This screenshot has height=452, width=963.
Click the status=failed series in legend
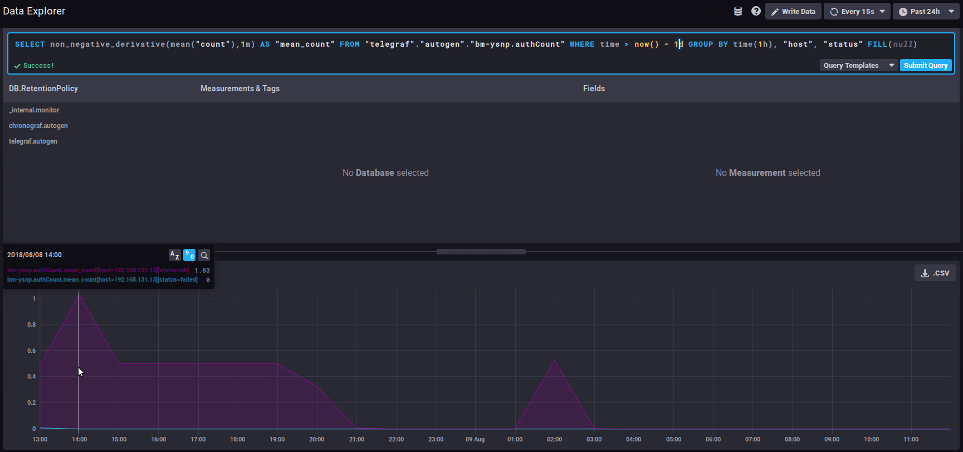click(102, 279)
